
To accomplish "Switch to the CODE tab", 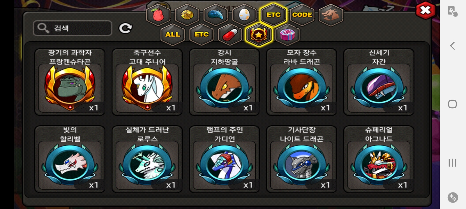I will [302, 15].
